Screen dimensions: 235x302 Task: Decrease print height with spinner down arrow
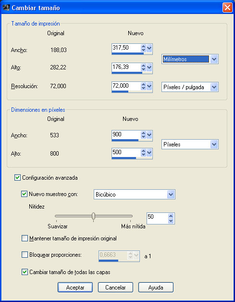tap(143, 69)
